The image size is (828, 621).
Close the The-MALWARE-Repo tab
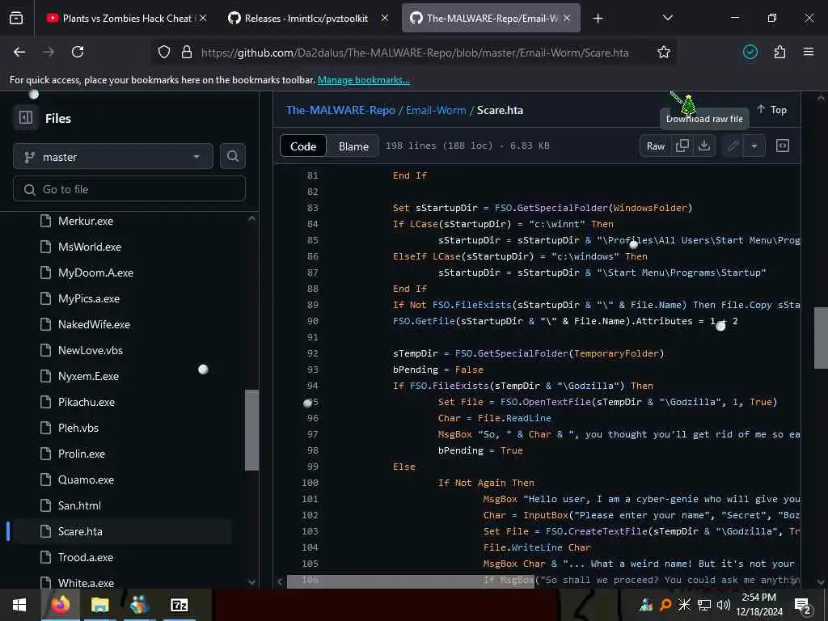pyautogui.click(x=567, y=19)
